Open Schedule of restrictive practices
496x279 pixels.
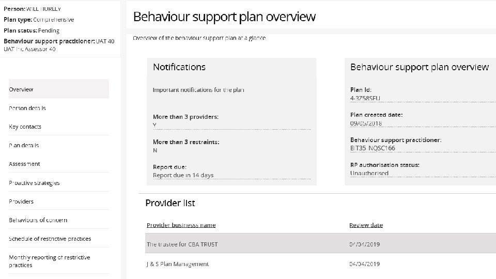coord(50,239)
